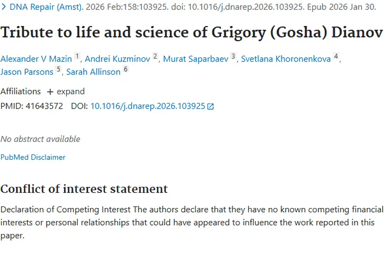Click affiliation superscript 2 after Kuzminov
391x260 pixels.
[155, 56]
